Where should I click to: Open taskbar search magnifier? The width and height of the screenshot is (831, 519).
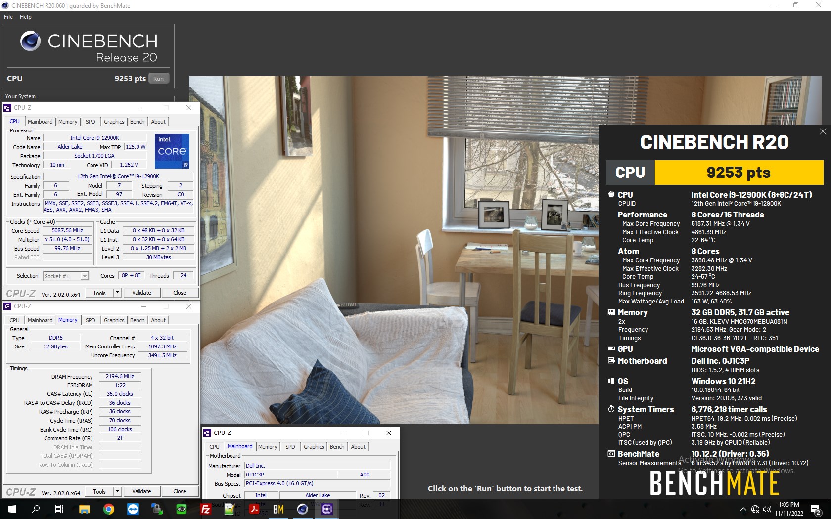(x=36, y=509)
